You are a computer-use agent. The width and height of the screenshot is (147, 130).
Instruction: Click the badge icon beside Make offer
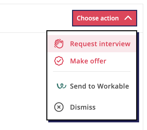[59, 61]
